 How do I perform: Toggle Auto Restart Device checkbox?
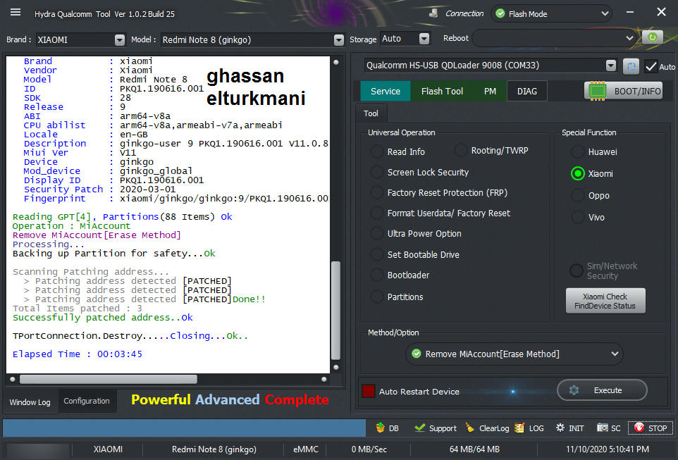click(369, 391)
